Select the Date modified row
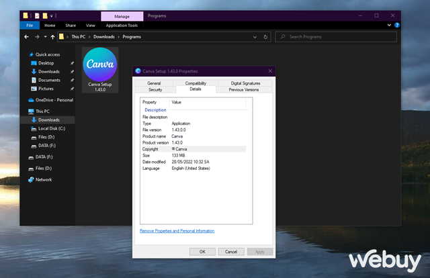This screenshot has height=278, width=430. (x=193, y=162)
